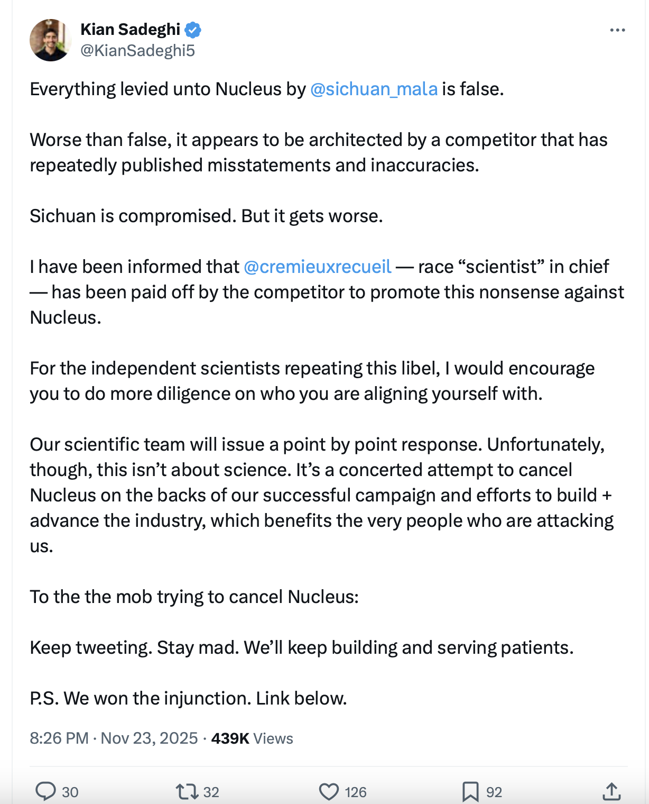Click the blue verified badge
This screenshot has height=804, width=649.
(193, 30)
